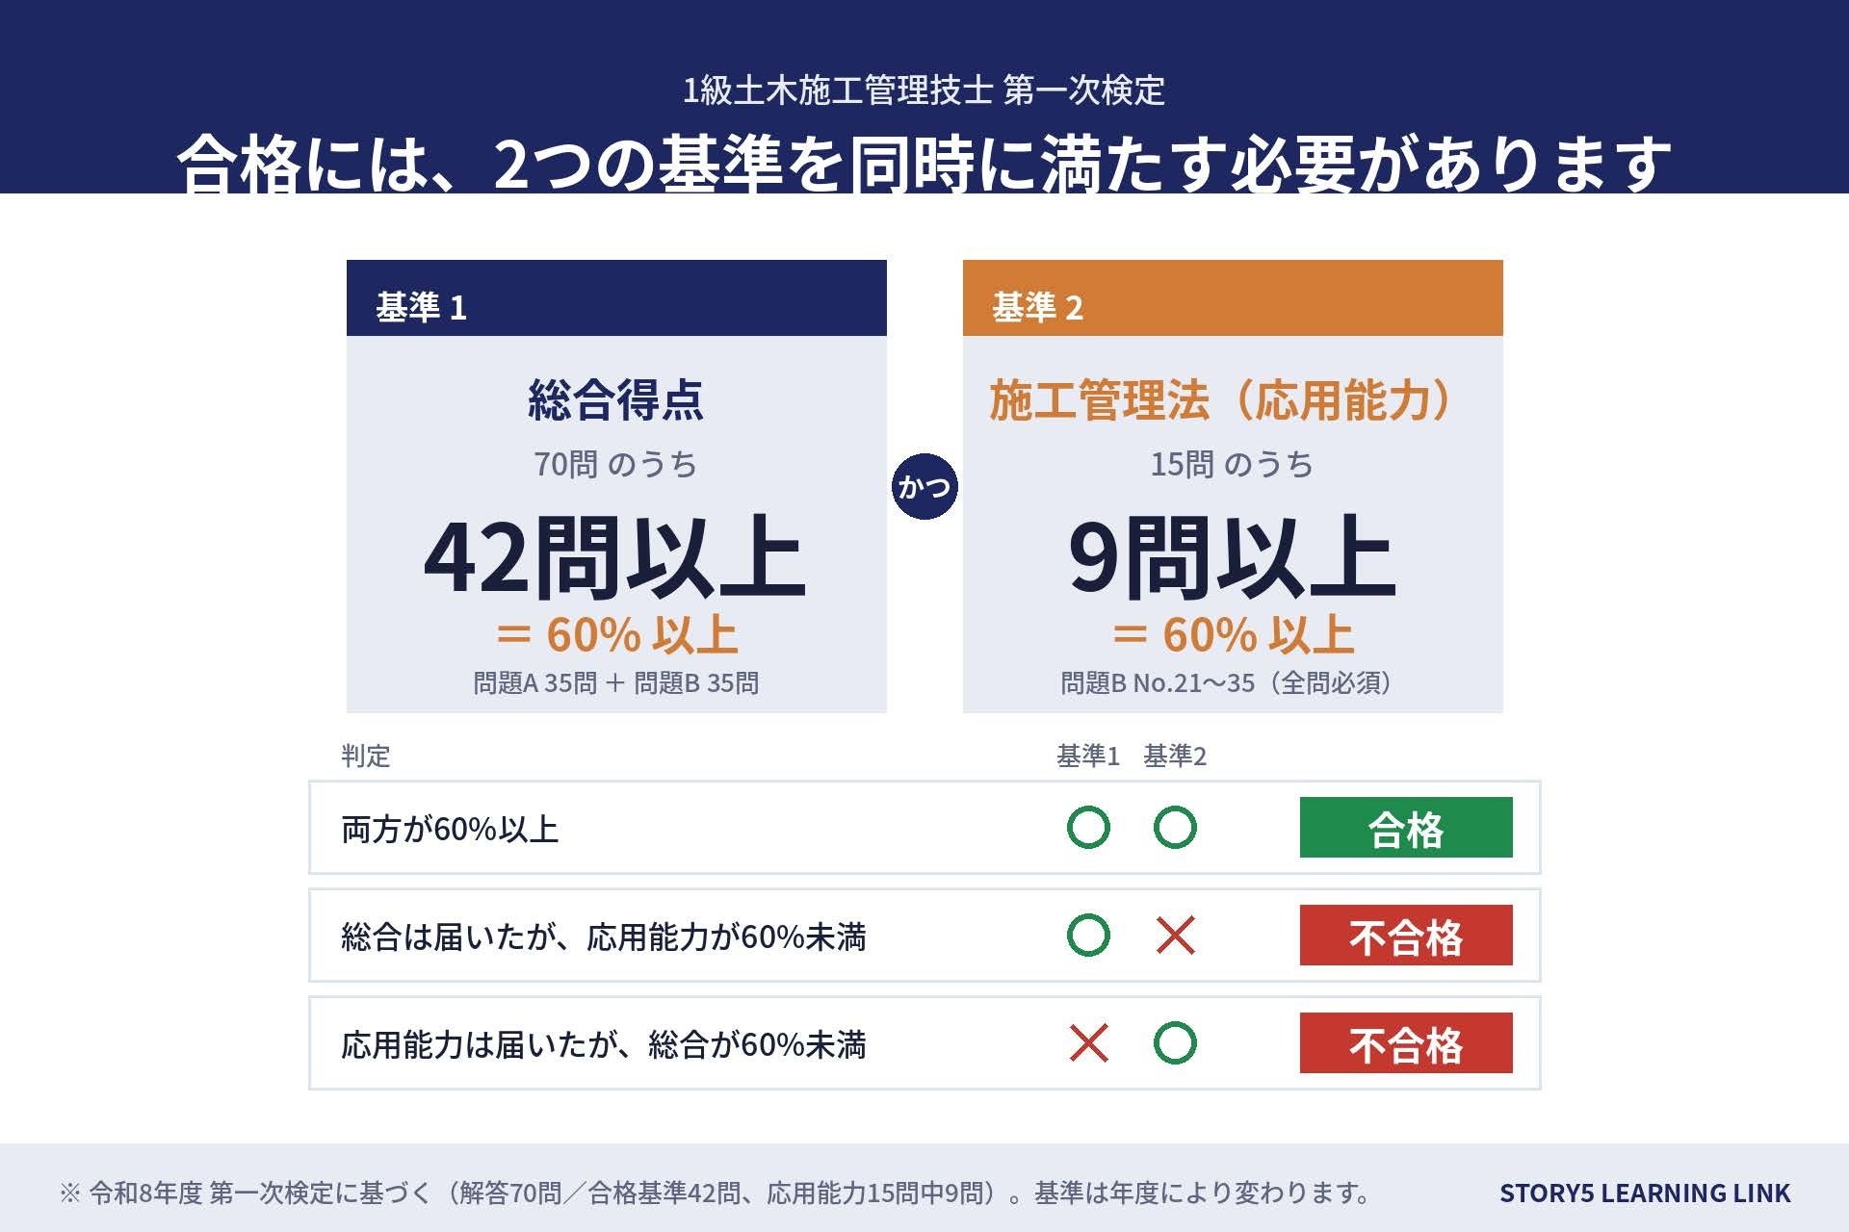
Task: Click the 両方が60%以上 row text
Action: 450,829
